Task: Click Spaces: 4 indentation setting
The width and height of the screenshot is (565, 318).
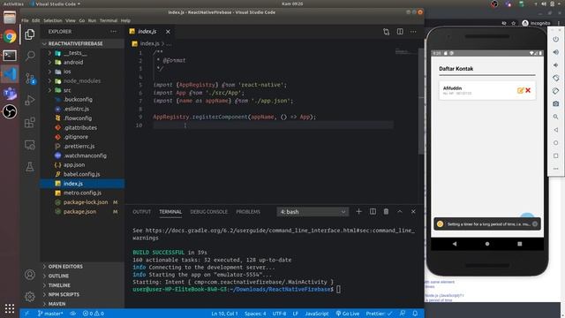Action: coord(255,314)
